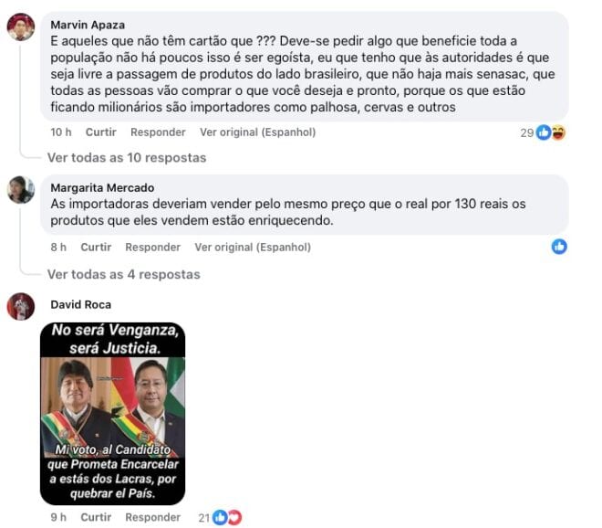Click the like reaction icon on David's comment
Viewport: 602px width, 528px height.
tap(220, 518)
